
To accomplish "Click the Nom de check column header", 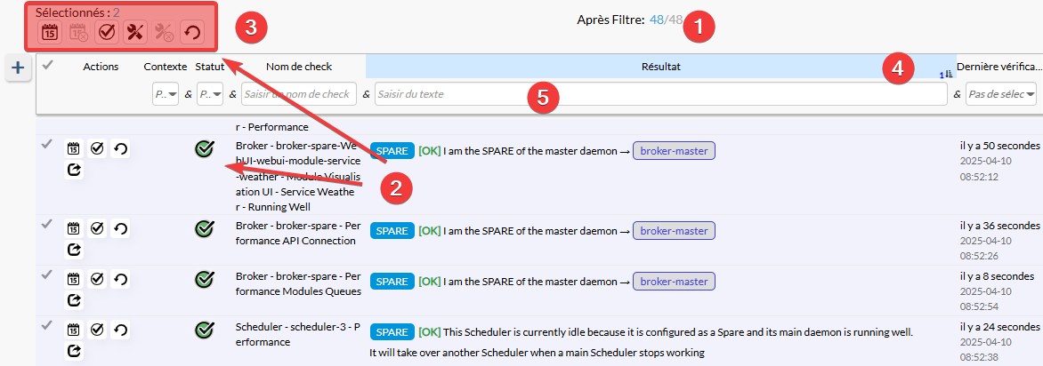I will 299,66.
